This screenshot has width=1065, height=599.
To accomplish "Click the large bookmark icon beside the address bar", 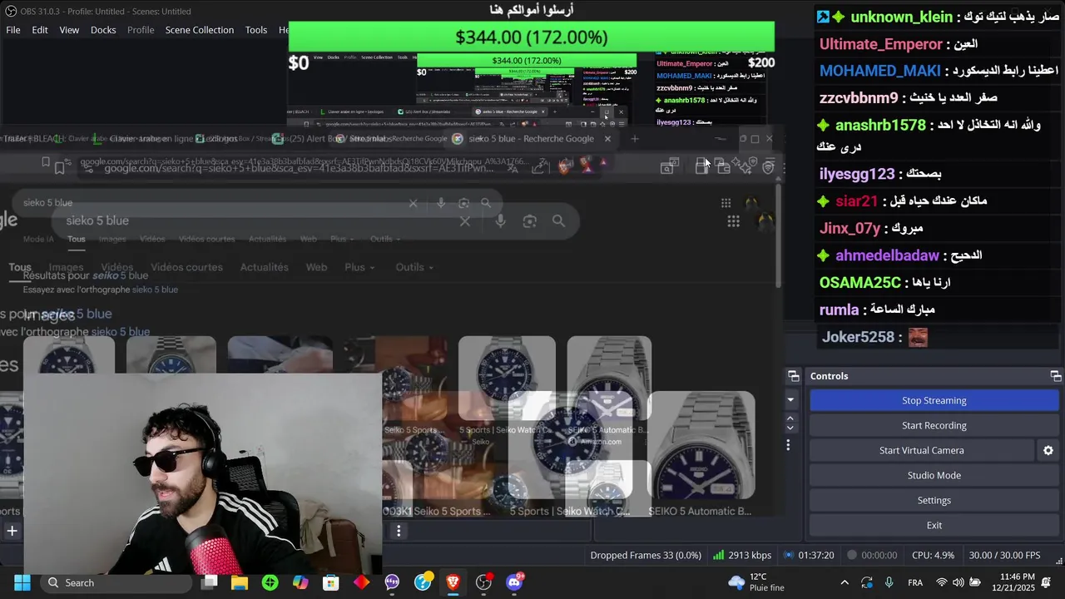I will pos(60,168).
